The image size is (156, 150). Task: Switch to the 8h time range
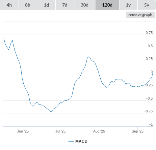coord(28,5)
